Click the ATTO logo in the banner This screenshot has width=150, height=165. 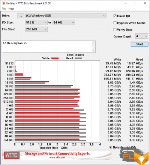click(x=12, y=155)
